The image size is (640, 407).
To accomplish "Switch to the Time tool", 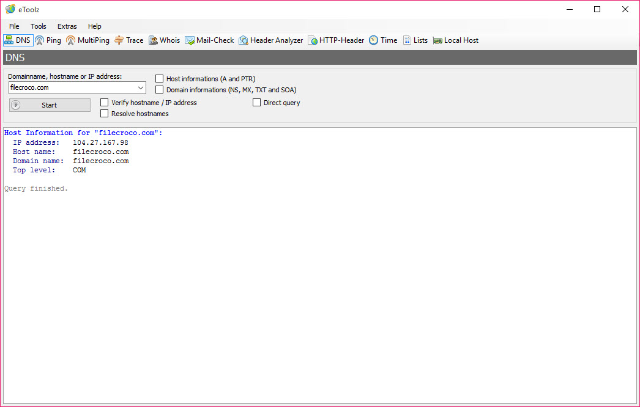I will [x=383, y=40].
